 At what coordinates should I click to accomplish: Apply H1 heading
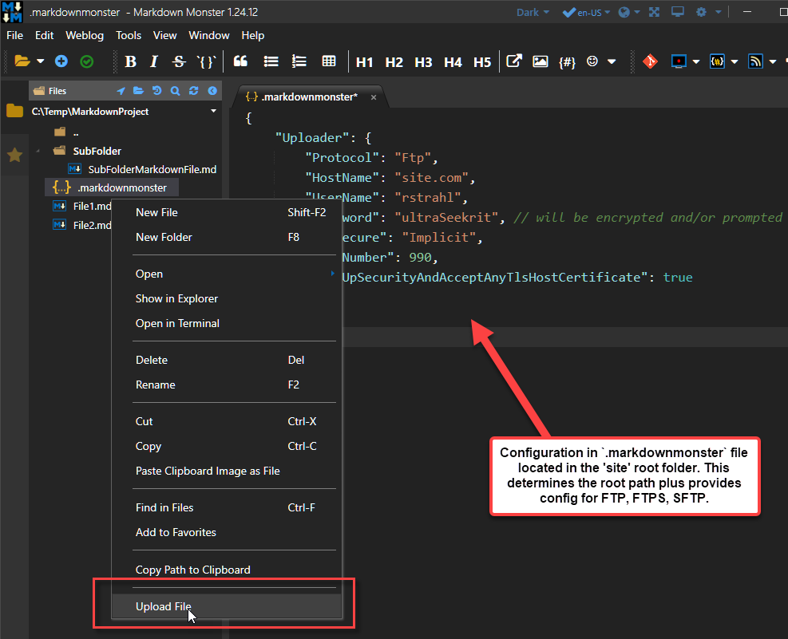pyautogui.click(x=364, y=61)
